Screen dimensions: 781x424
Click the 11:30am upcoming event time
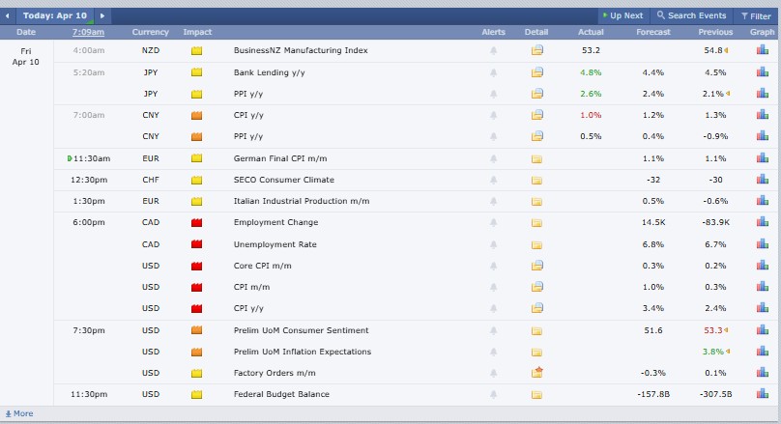92,158
